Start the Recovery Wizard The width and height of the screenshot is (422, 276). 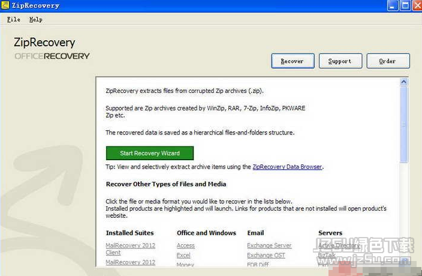click(150, 153)
